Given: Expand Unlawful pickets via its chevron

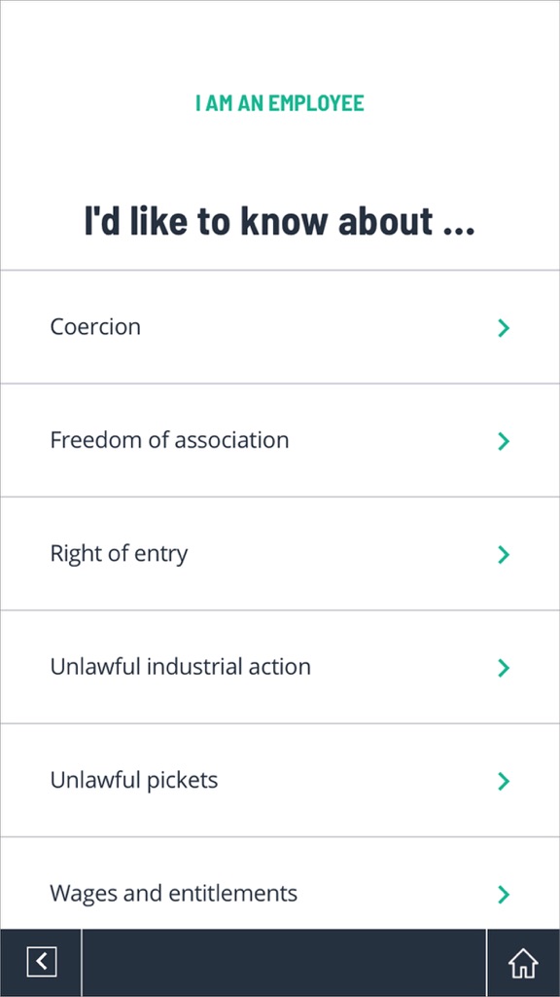Looking at the screenshot, I should [x=504, y=781].
